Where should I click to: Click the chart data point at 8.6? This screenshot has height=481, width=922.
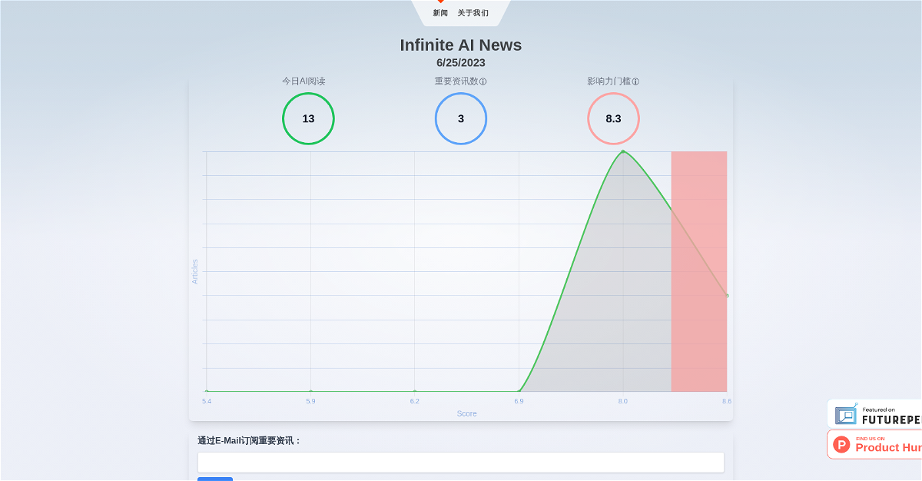click(x=727, y=296)
